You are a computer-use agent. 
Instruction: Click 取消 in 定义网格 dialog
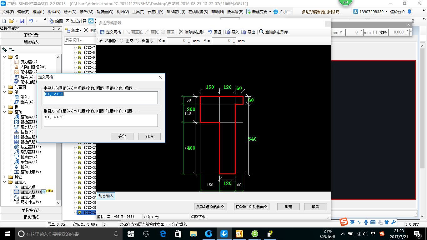[x=149, y=137]
